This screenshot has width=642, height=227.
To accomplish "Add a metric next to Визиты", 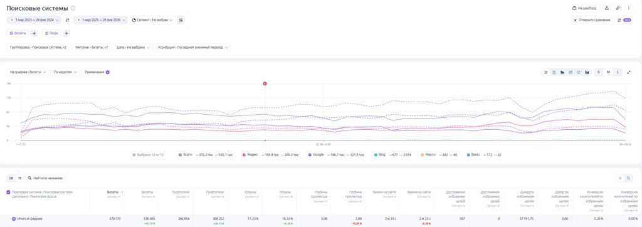I will click(x=34, y=33).
